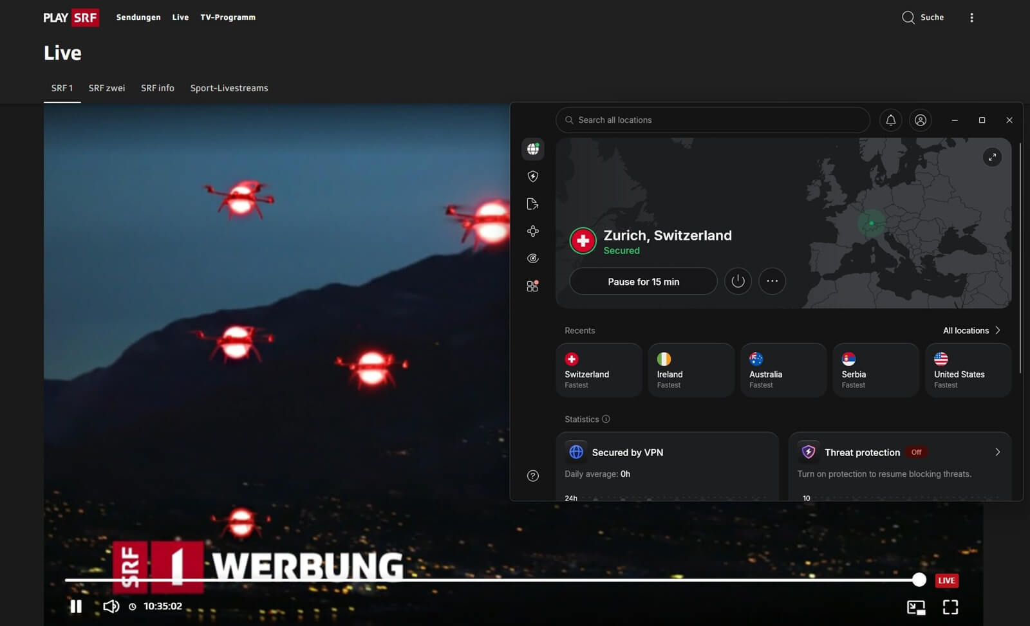Expand All locations chevron arrow

[x=998, y=331]
